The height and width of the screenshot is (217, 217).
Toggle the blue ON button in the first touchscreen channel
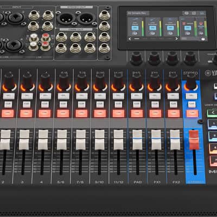[135, 28]
